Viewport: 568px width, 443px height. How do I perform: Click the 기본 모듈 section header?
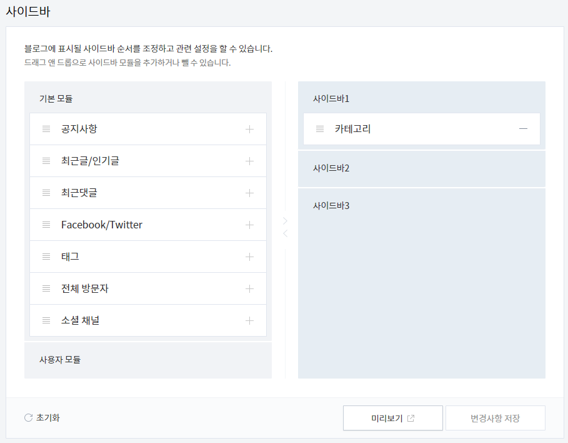(x=56, y=99)
